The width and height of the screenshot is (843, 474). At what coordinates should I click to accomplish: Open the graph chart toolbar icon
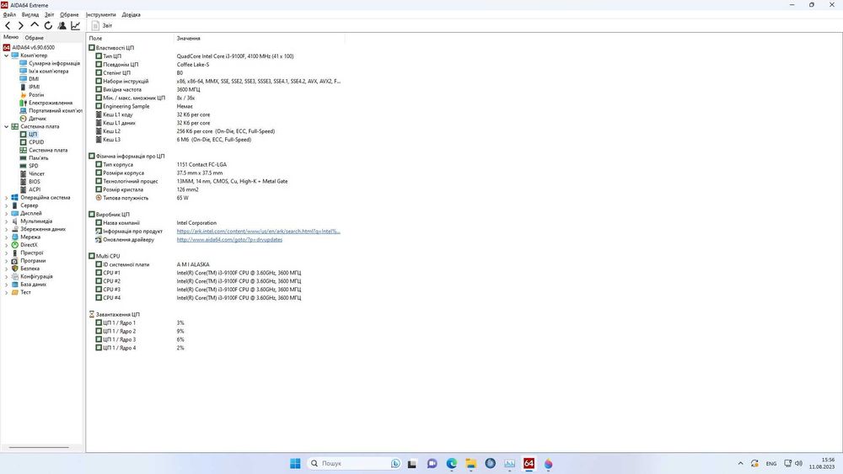(75, 25)
